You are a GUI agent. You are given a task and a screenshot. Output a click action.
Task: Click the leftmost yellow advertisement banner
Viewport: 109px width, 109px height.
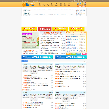click(x=29, y=29)
